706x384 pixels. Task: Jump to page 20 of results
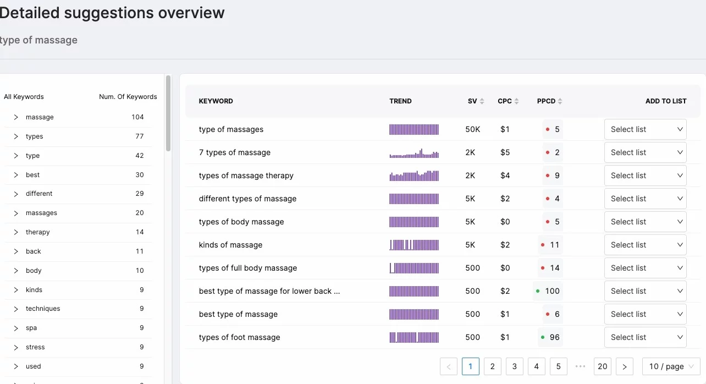coord(602,366)
